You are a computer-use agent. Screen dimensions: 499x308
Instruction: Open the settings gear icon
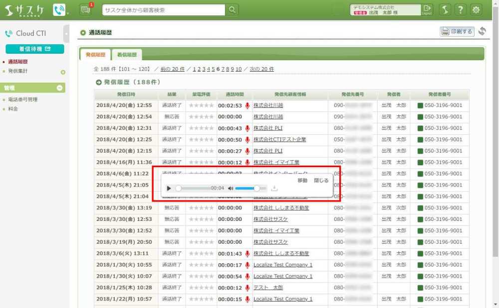click(477, 9)
